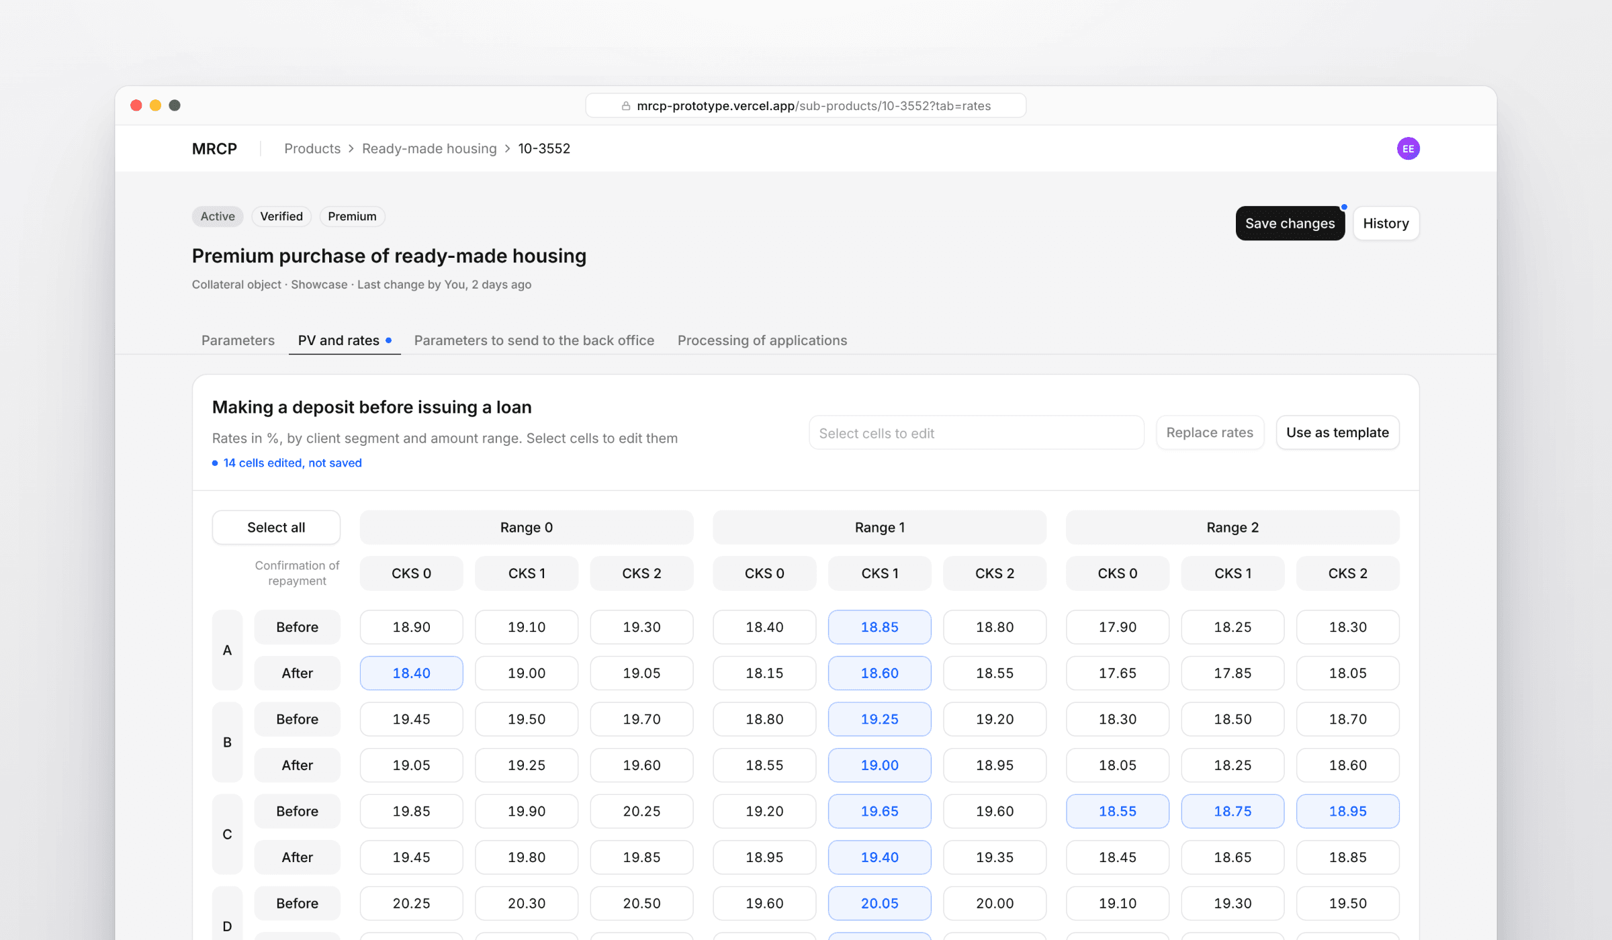The height and width of the screenshot is (940, 1612).
Task: Switch to the Parameters tab
Action: pos(238,340)
